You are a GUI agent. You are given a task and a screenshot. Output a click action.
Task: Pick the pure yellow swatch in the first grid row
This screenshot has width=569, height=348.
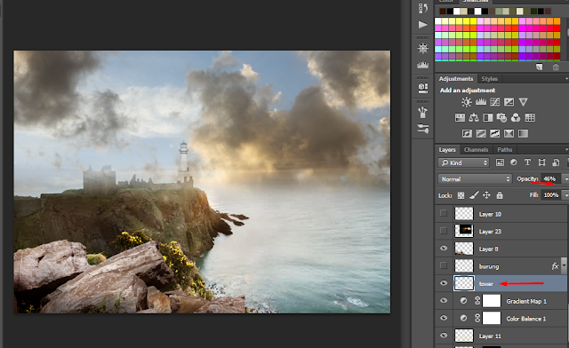coord(473,21)
